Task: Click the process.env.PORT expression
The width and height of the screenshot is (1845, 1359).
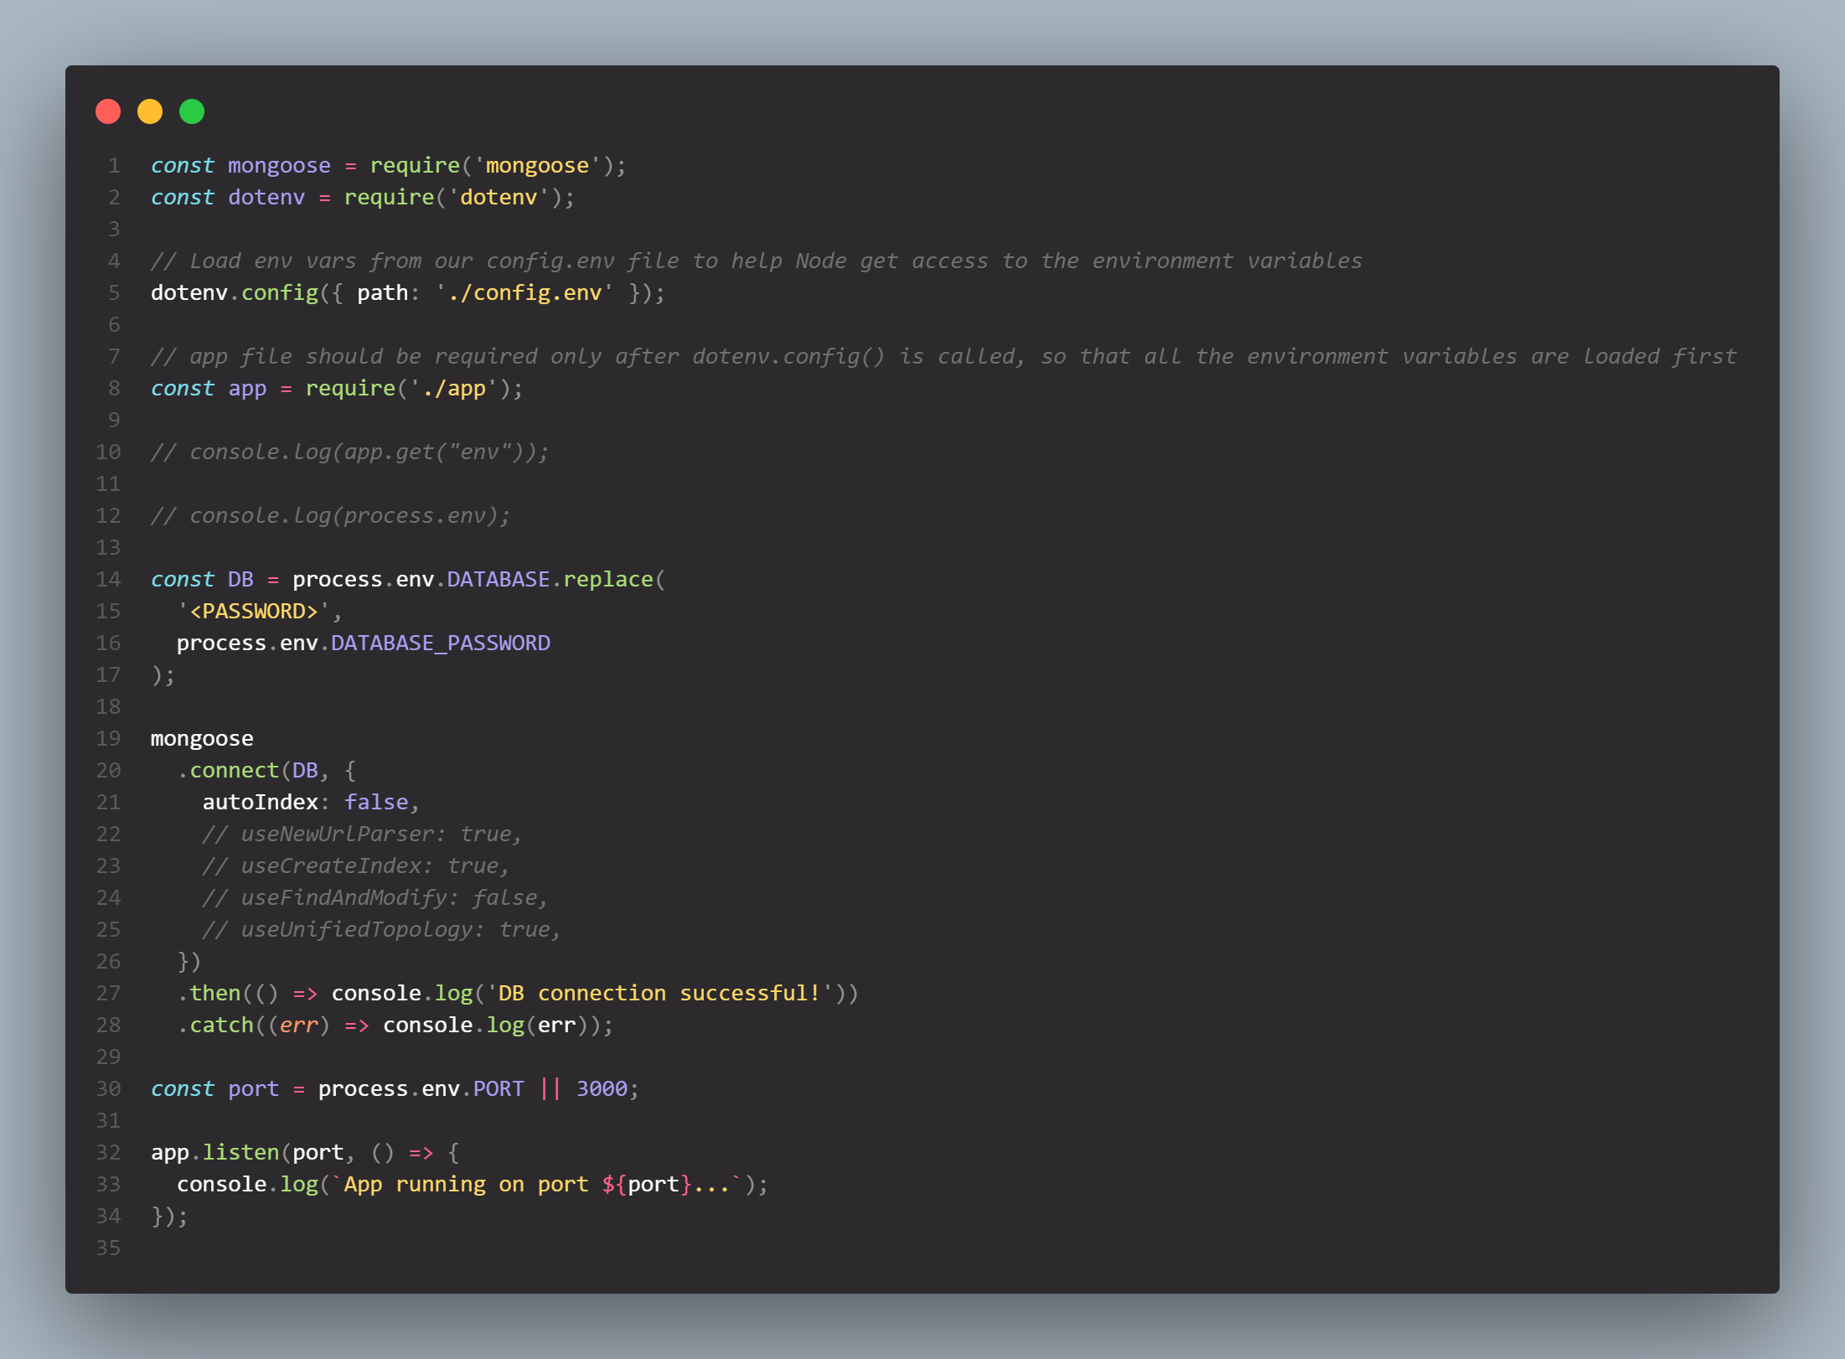Action: pyautogui.click(x=420, y=1088)
